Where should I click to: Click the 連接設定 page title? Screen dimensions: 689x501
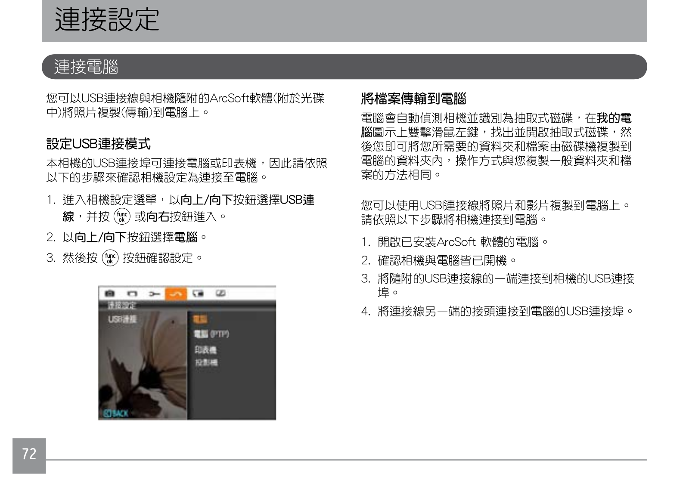tap(107, 20)
